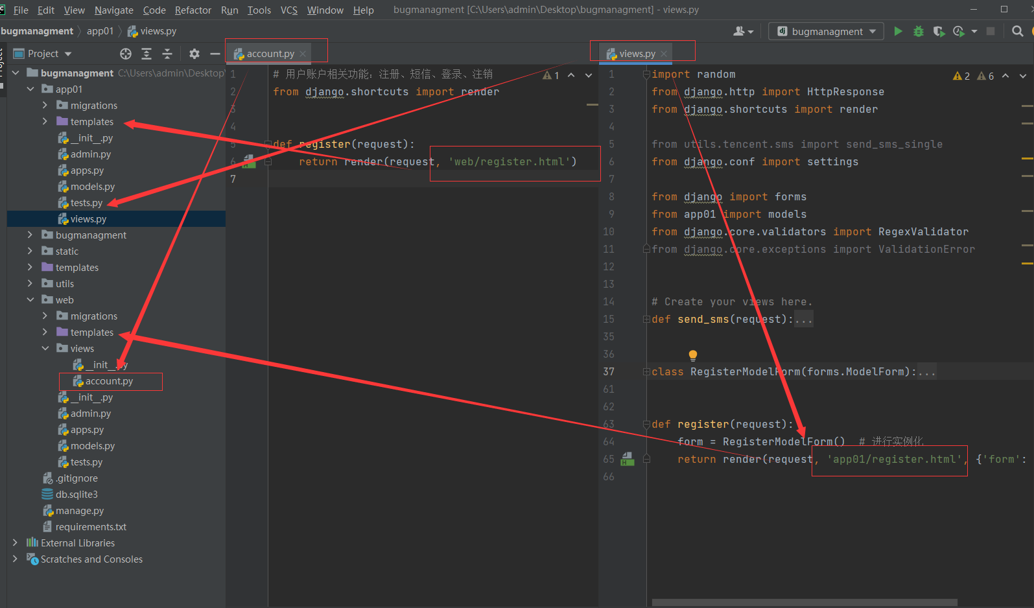Click Collapse All in Project panel
Screen dimensions: 1034x608
tap(167, 54)
